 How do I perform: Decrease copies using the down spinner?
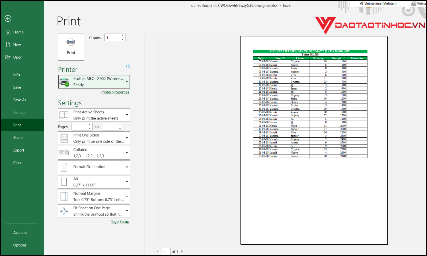[122, 39]
